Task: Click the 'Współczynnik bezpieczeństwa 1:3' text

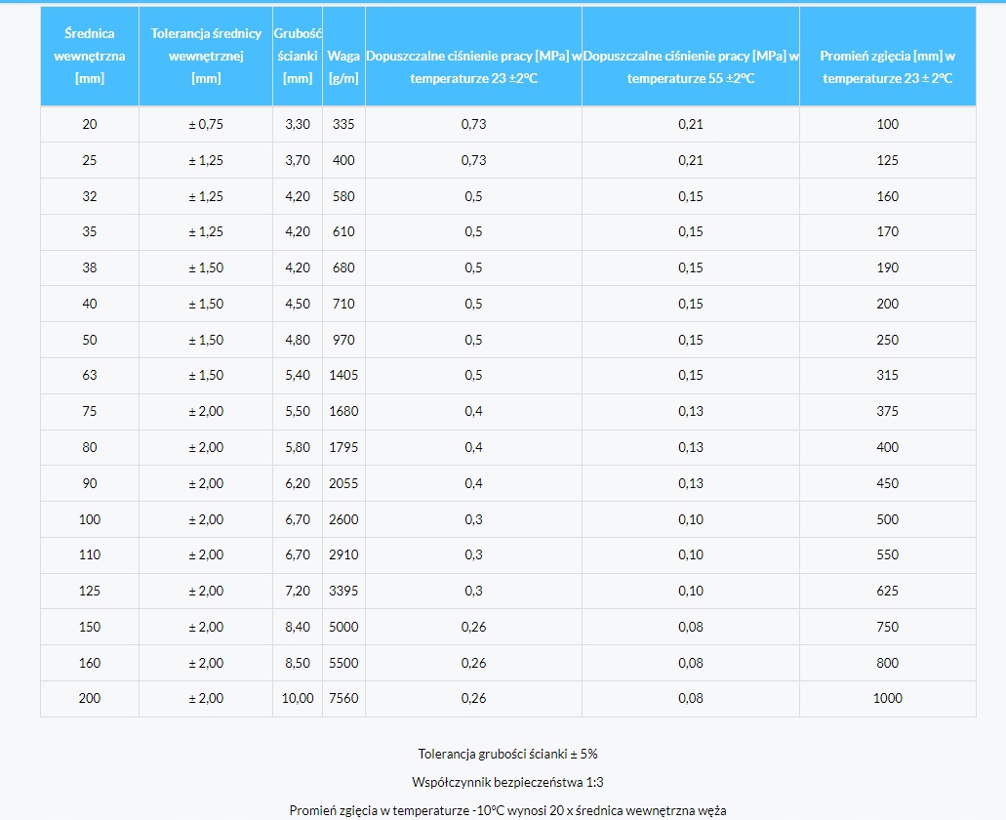Action: (x=507, y=782)
